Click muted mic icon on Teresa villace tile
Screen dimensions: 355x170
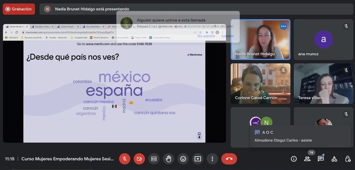click(x=346, y=70)
